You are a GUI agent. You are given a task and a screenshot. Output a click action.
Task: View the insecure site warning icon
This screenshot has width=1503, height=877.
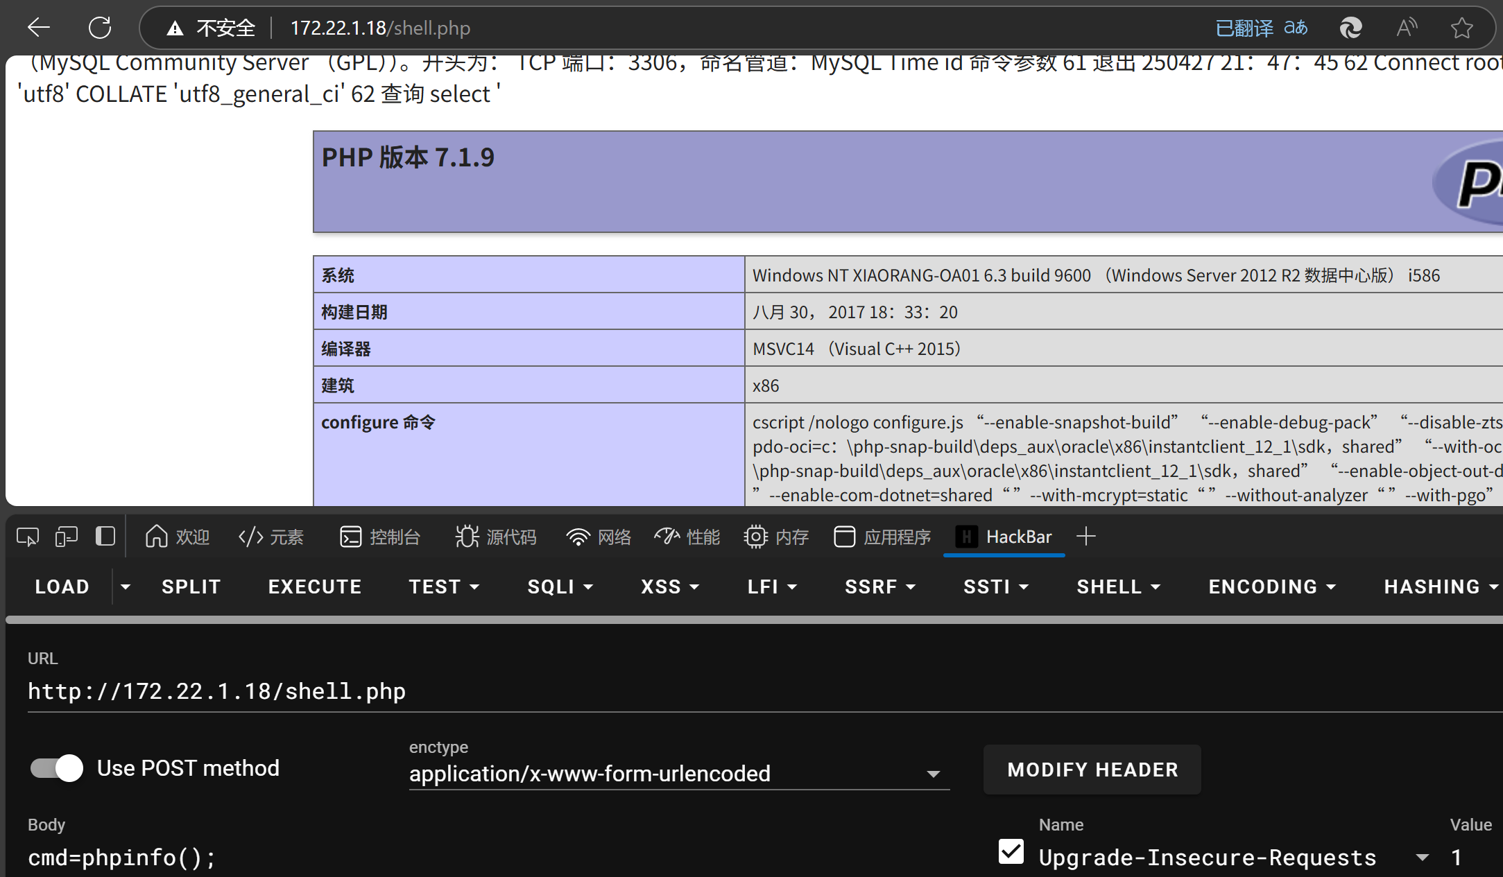click(175, 28)
